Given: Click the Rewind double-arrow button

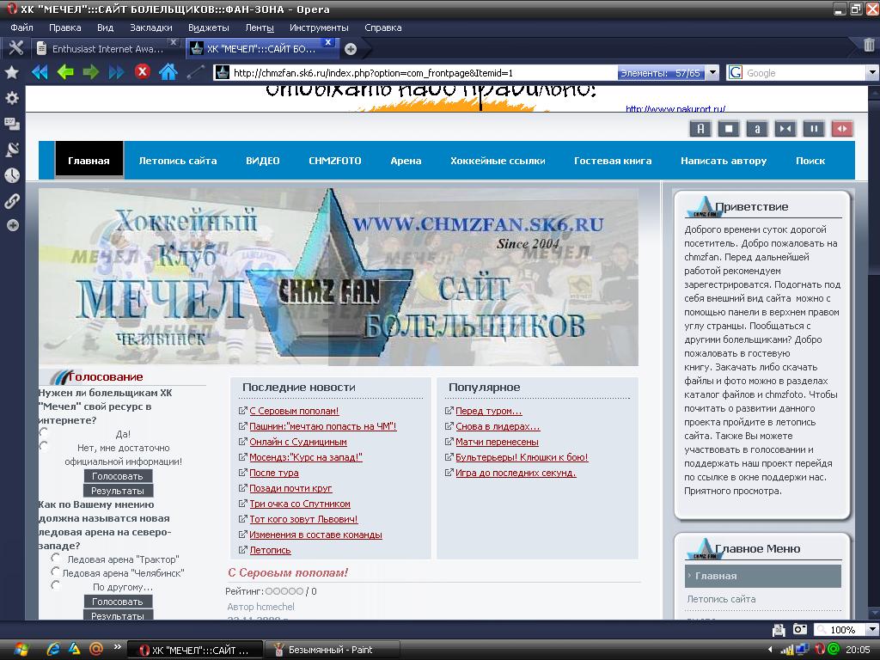Looking at the screenshot, I should coord(40,72).
